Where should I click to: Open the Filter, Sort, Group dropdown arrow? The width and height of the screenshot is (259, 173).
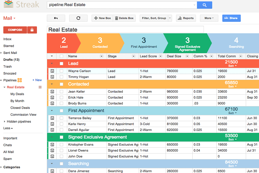(x=170, y=18)
